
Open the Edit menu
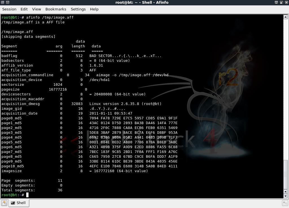(x=24, y=9)
